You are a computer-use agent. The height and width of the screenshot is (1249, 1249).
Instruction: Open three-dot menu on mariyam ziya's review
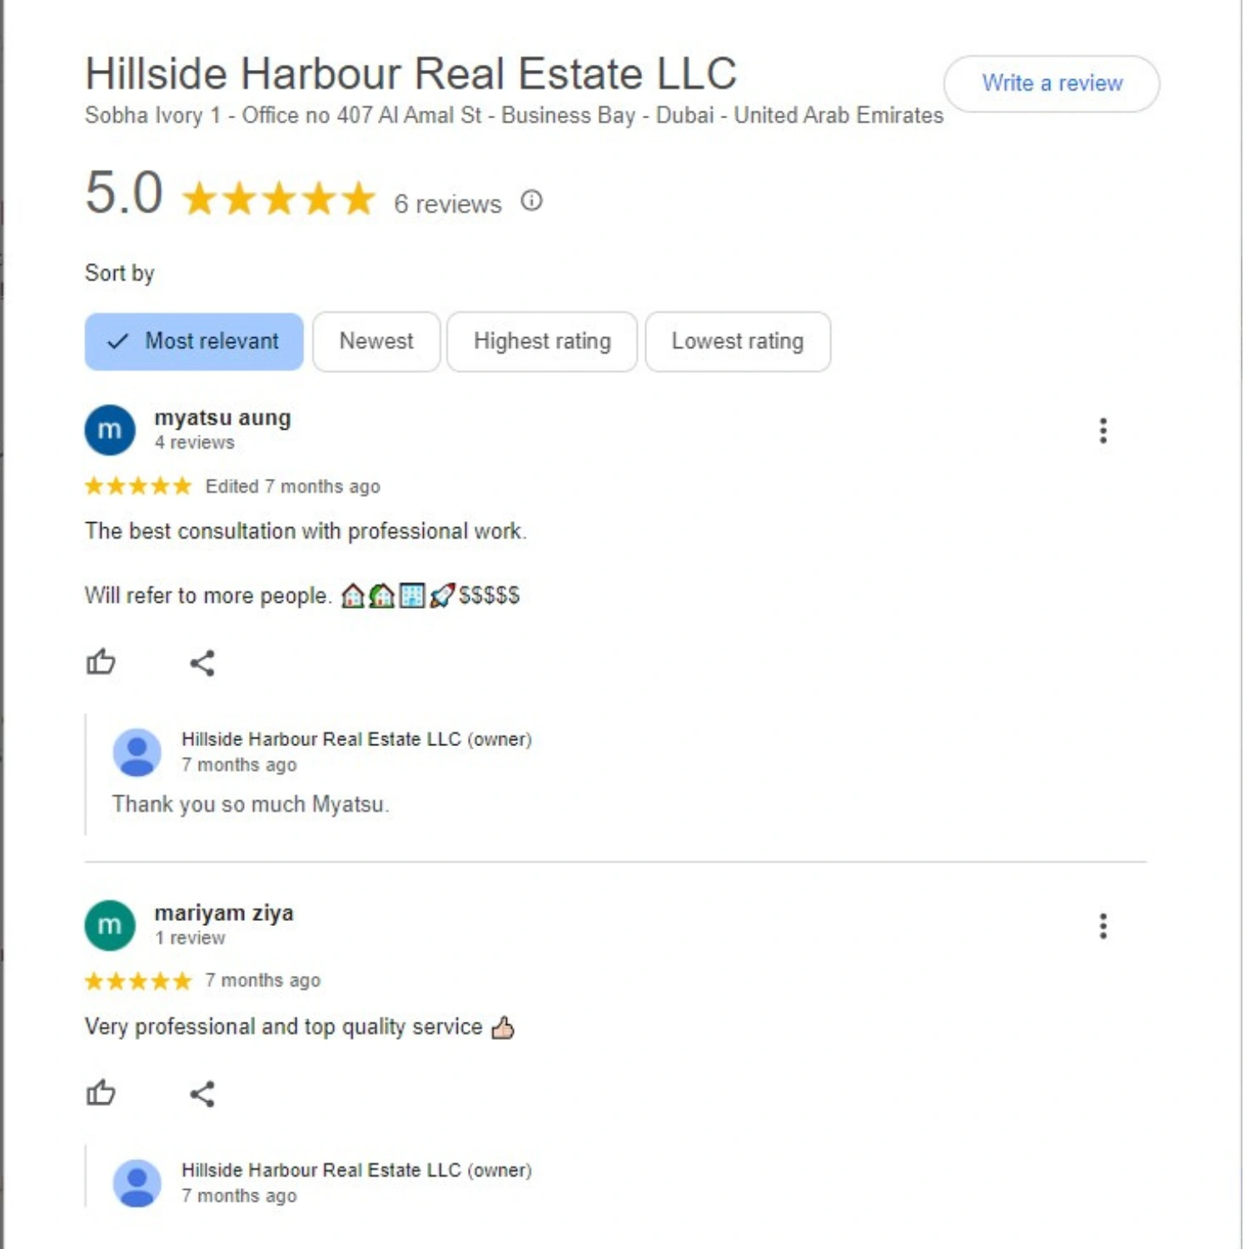1103,926
